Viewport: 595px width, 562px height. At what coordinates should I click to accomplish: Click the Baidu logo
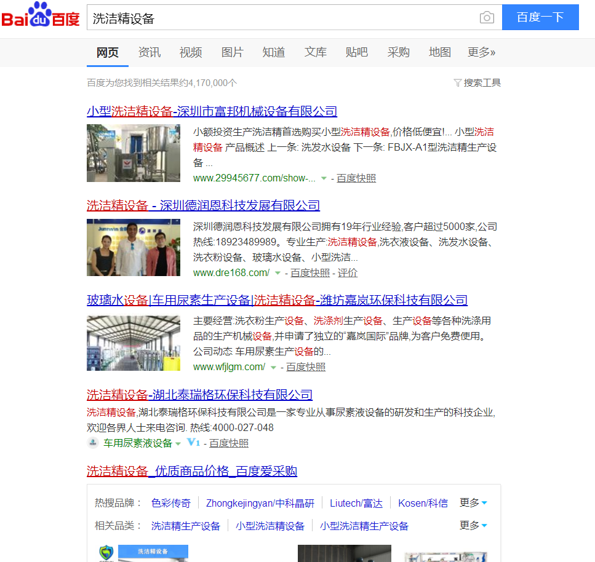(40, 15)
